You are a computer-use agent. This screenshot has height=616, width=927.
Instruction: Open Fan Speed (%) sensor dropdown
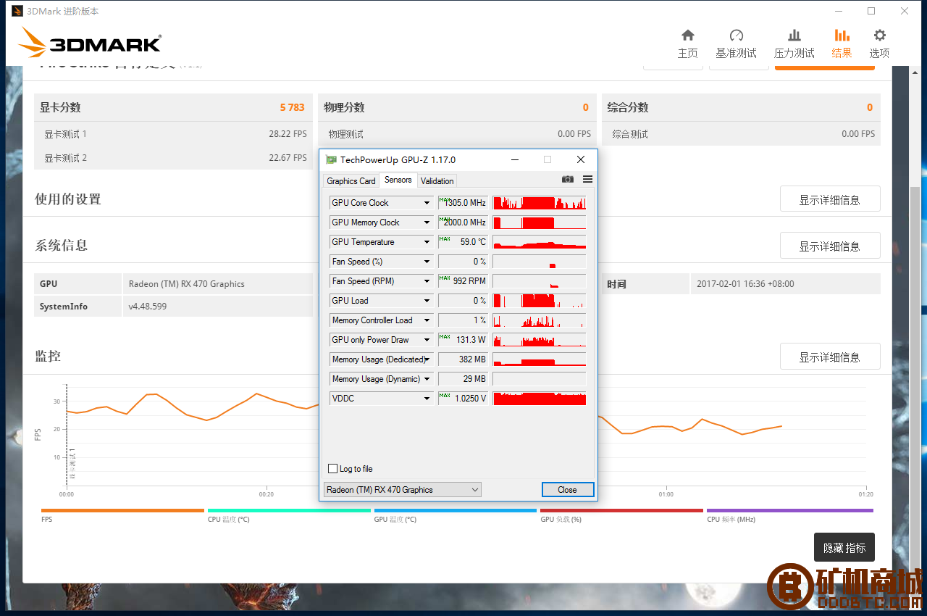click(427, 262)
